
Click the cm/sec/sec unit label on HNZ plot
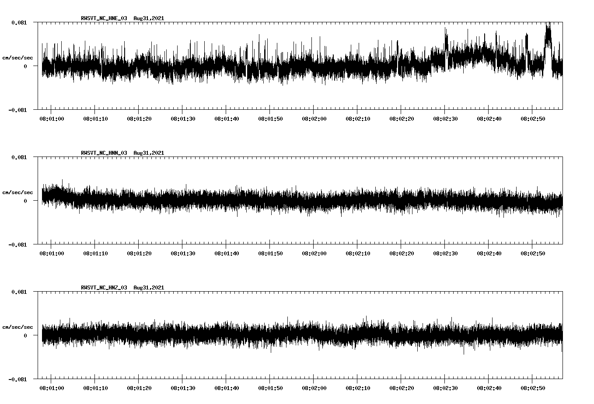pos(17,327)
